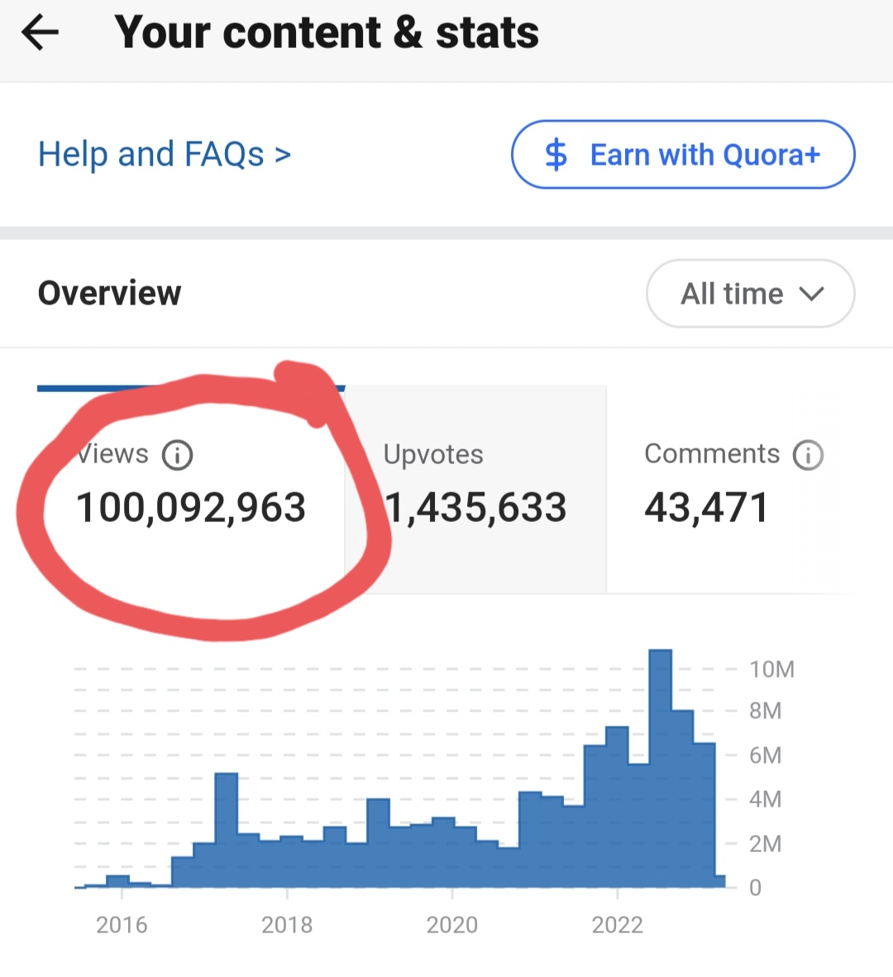Click the 100,092,963 views count
Screen dimensions: 893x977
click(190, 507)
